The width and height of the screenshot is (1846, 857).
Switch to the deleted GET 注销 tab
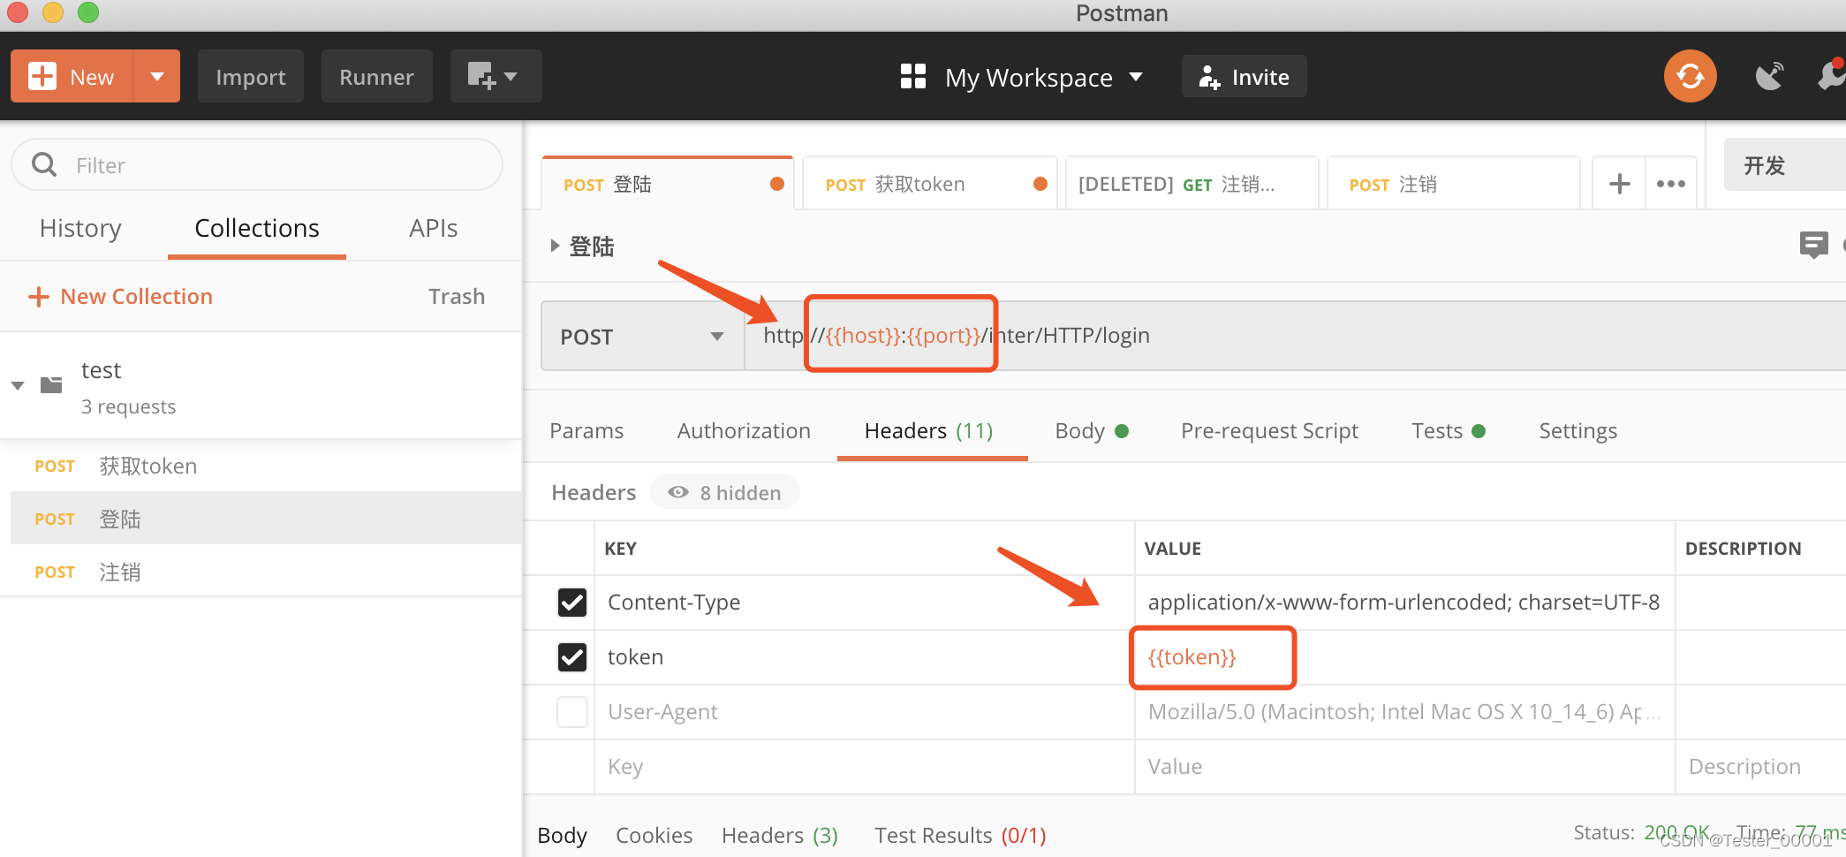coord(1192,184)
